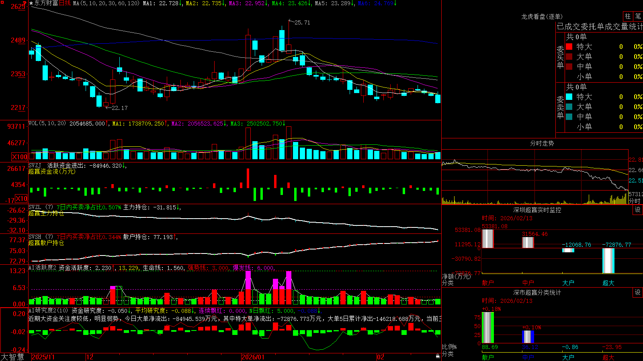Click the lock icon at chart bottom-right
This screenshot has width=643, height=361.
pyautogui.click(x=438, y=356)
